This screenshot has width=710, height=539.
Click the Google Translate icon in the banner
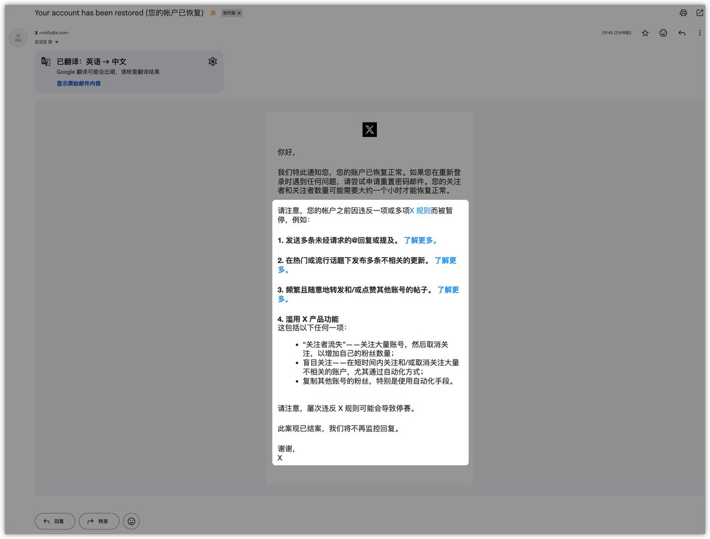pos(46,61)
